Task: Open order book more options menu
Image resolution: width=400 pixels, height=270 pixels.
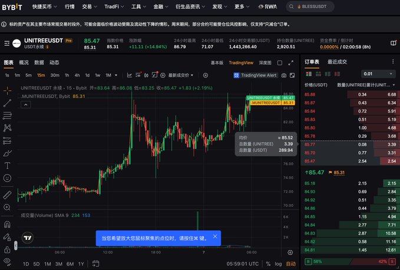Action: pos(393,61)
